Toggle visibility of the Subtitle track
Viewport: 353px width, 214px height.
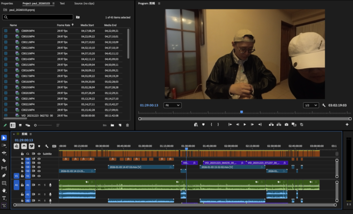(39, 154)
